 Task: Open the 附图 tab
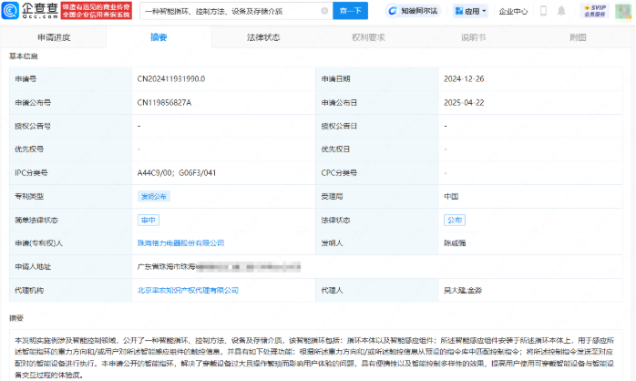point(578,37)
